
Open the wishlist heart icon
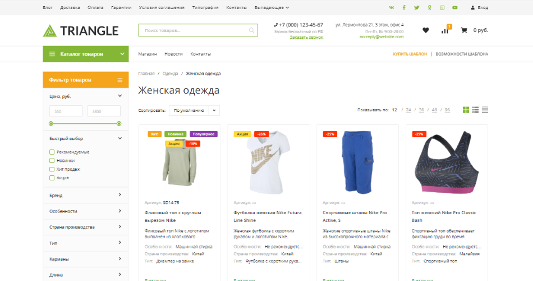[425, 30]
